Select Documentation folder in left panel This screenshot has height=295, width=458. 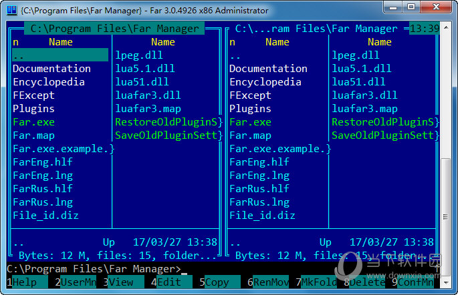[x=51, y=69]
